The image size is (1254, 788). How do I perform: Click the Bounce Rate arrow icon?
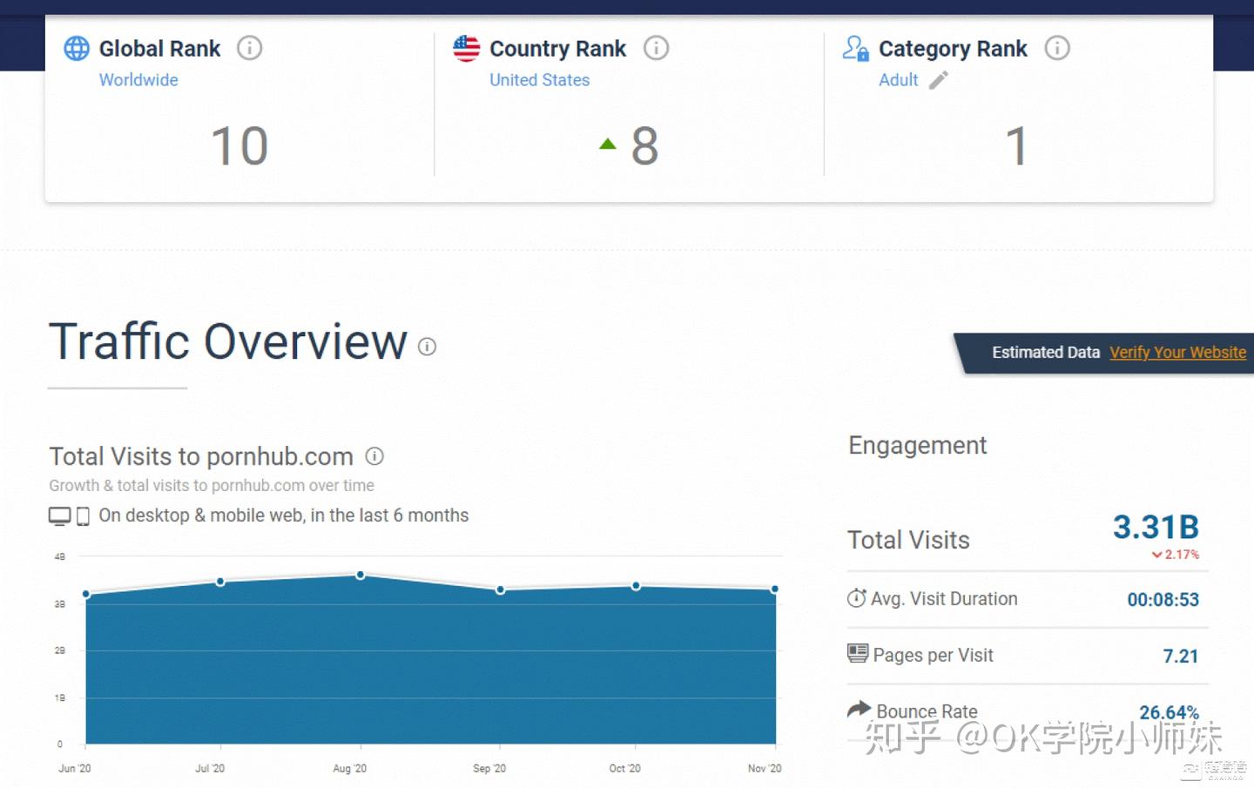click(859, 709)
